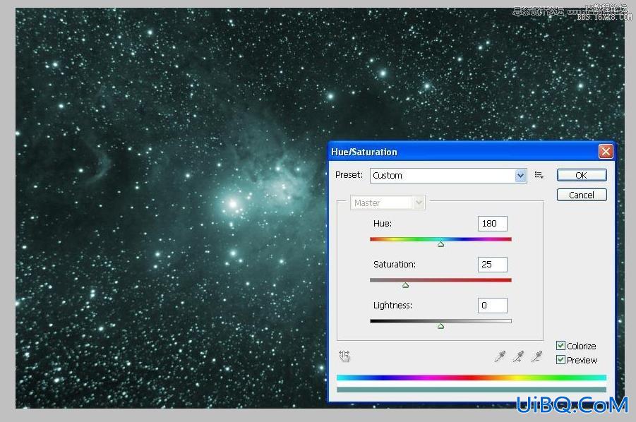Image resolution: width=636 pixels, height=422 pixels.
Task: Focus the Saturation value field
Action: (x=493, y=265)
